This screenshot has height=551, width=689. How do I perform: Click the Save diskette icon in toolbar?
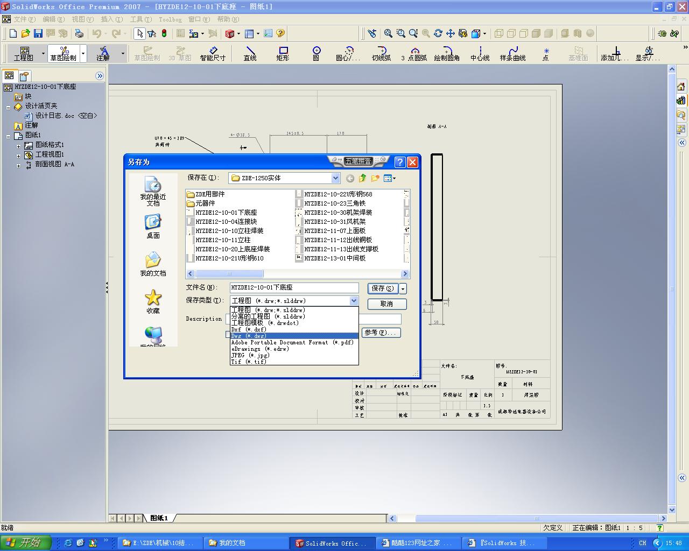[38, 33]
